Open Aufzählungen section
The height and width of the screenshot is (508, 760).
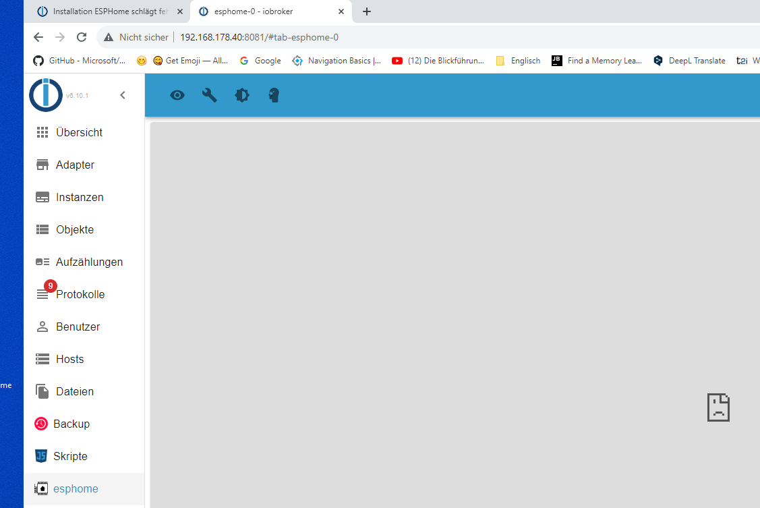click(84, 262)
